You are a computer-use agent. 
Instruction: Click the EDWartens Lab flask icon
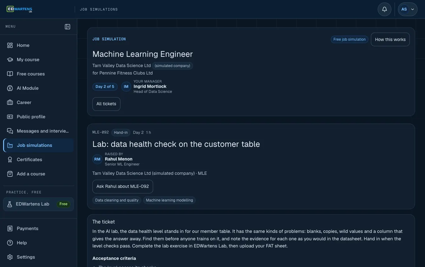click(x=10, y=204)
